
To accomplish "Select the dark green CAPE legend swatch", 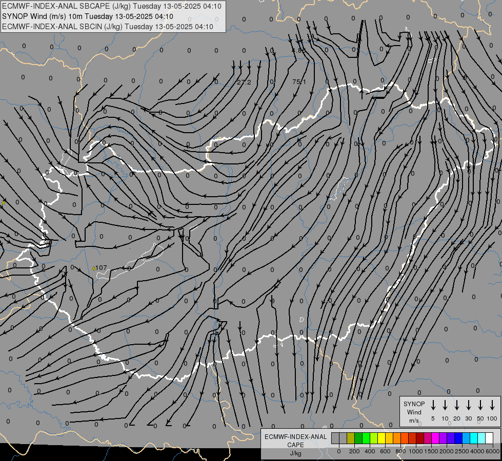I will point(358,438).
